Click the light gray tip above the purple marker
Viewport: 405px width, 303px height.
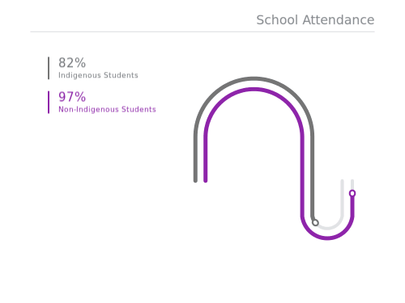(352, 184)
